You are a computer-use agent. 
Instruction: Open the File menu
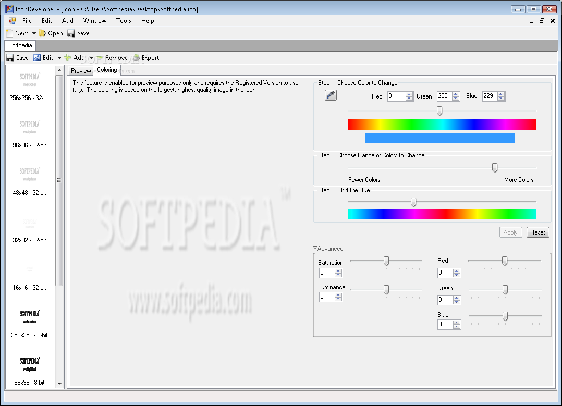(27, 21)
